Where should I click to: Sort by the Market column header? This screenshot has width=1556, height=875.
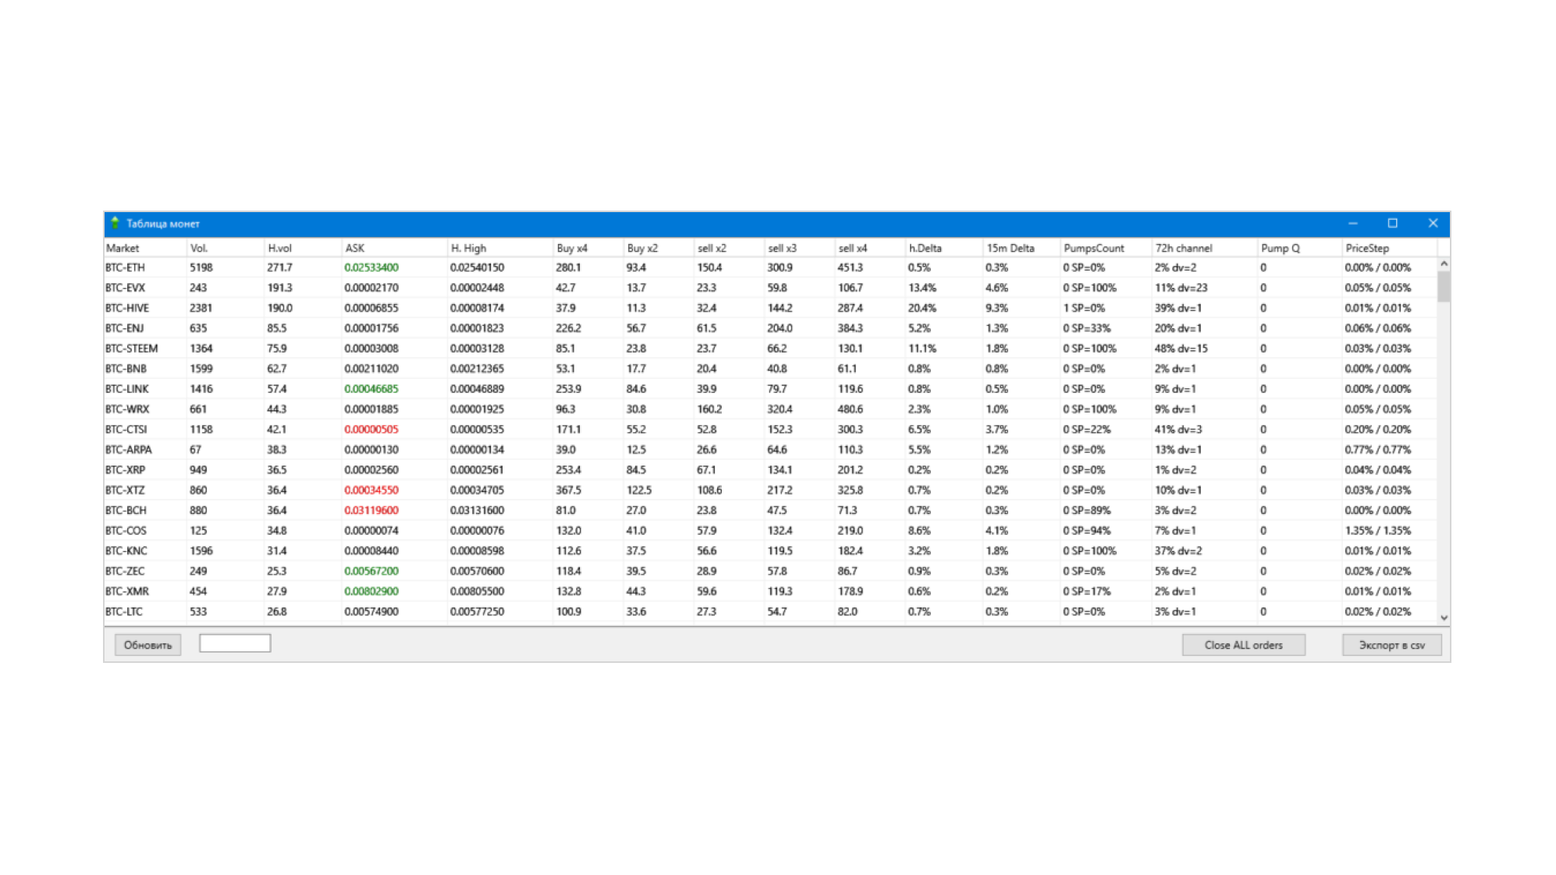click(x=123, y=248)
